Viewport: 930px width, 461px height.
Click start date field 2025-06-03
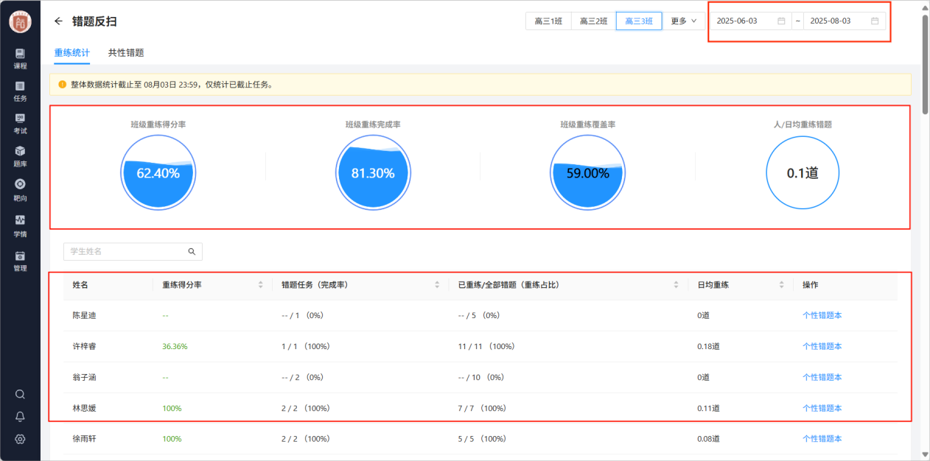[x=751, y=21]
